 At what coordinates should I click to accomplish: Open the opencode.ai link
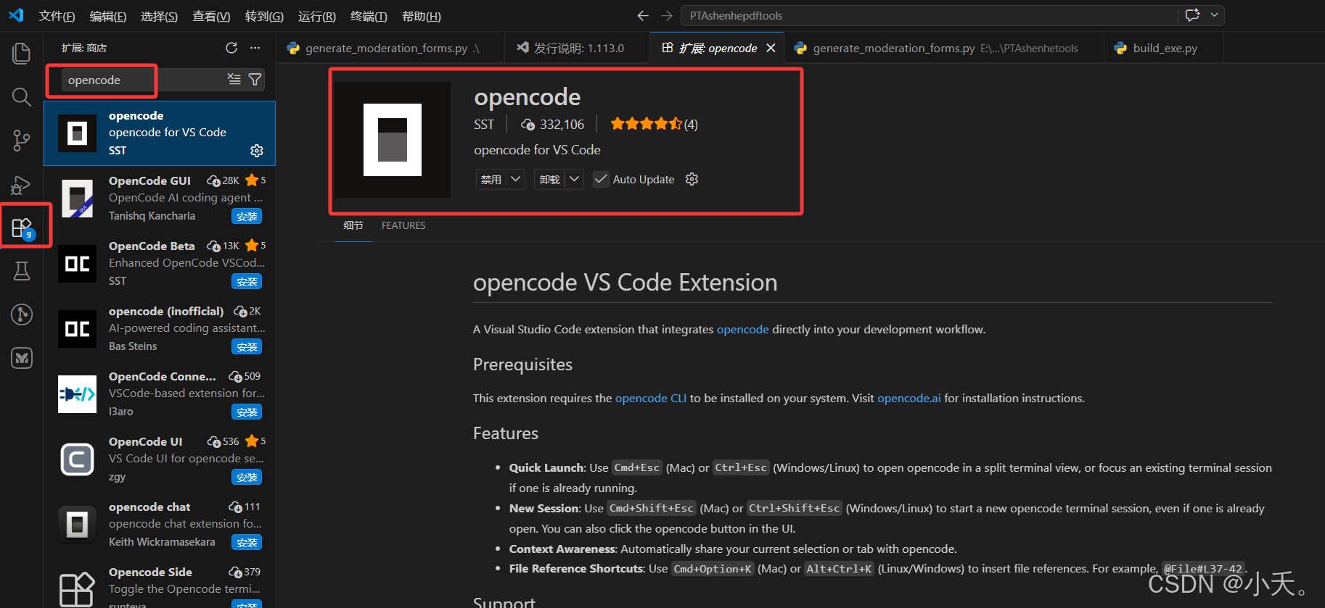click(908, 398)
